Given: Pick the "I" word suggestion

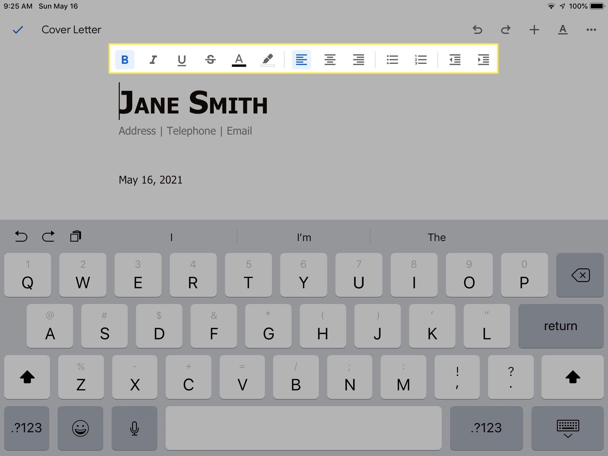Looking at the screenshot, I should (171, 237).
